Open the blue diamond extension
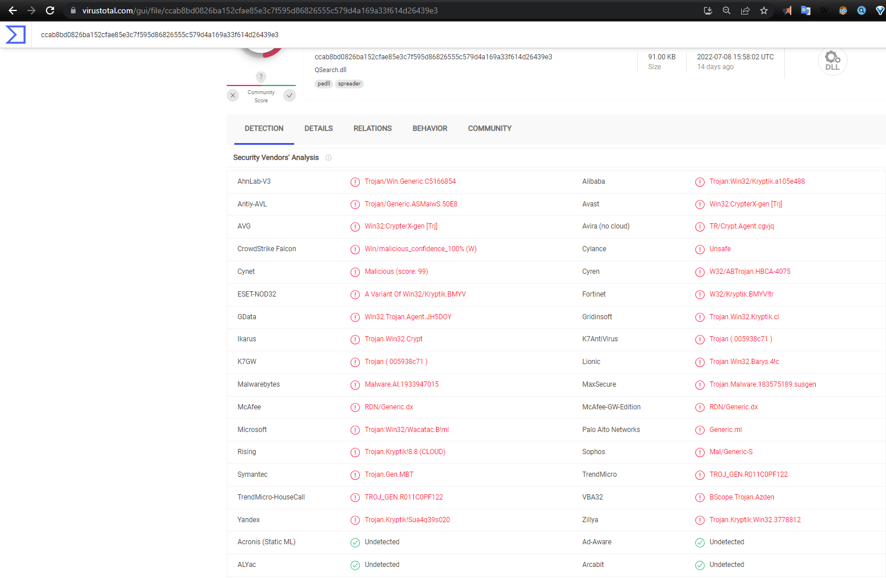This screenshot has width=886, height=578. pyautogui.click(x=880, y=10)
